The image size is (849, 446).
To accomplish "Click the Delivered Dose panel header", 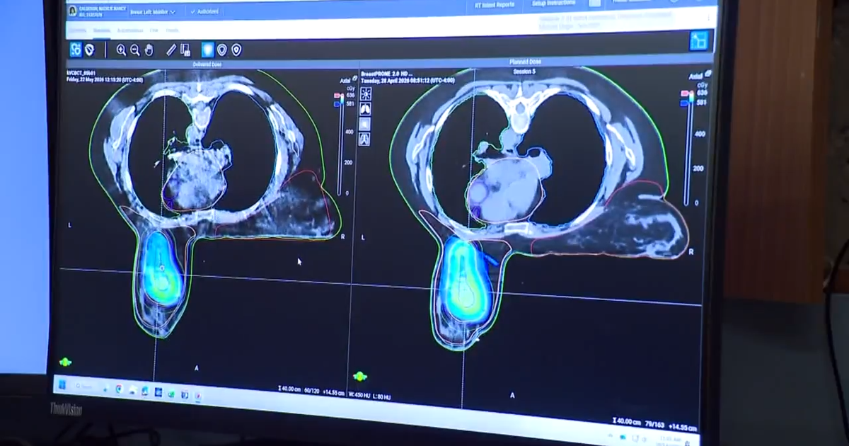I will (x=208, y=64).
